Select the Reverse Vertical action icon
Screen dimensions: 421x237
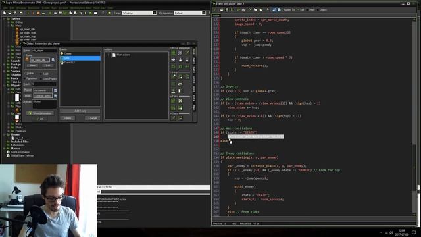tap(180, 66)
